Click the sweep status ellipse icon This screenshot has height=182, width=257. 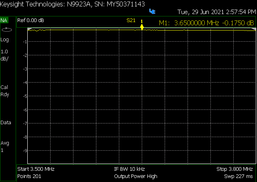tap(7, 30)
